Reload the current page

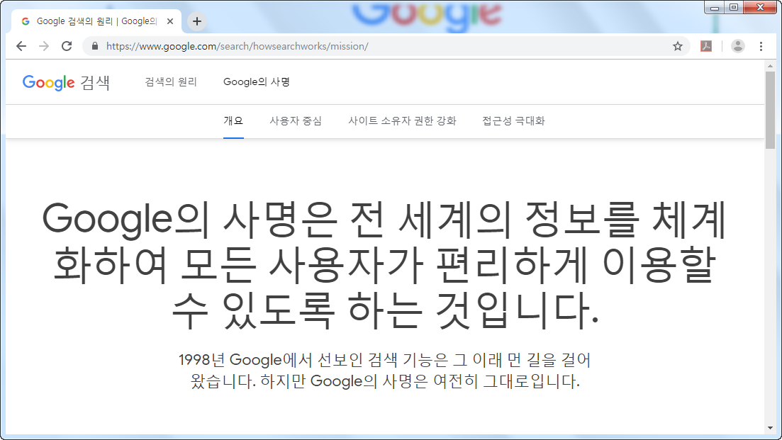point(67,46)
